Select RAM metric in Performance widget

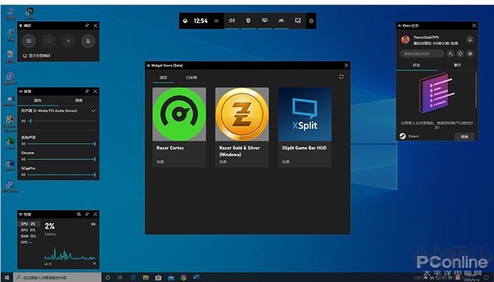point(29,236)
